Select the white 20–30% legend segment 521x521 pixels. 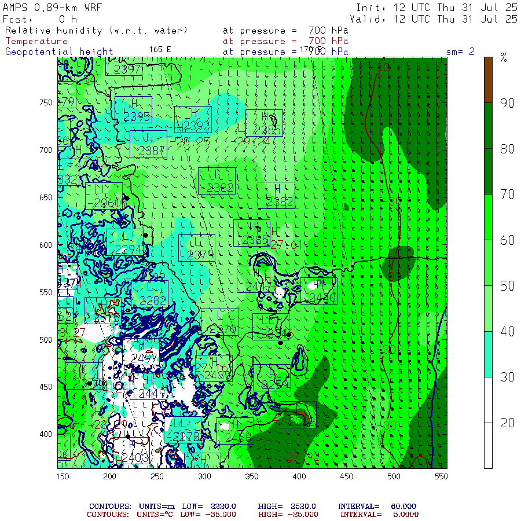(x=488, y=400)
